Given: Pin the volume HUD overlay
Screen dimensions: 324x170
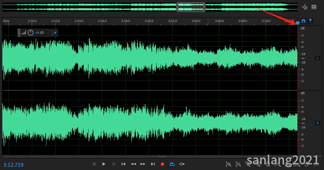Looking at the screenshot, I should [55, 32].
